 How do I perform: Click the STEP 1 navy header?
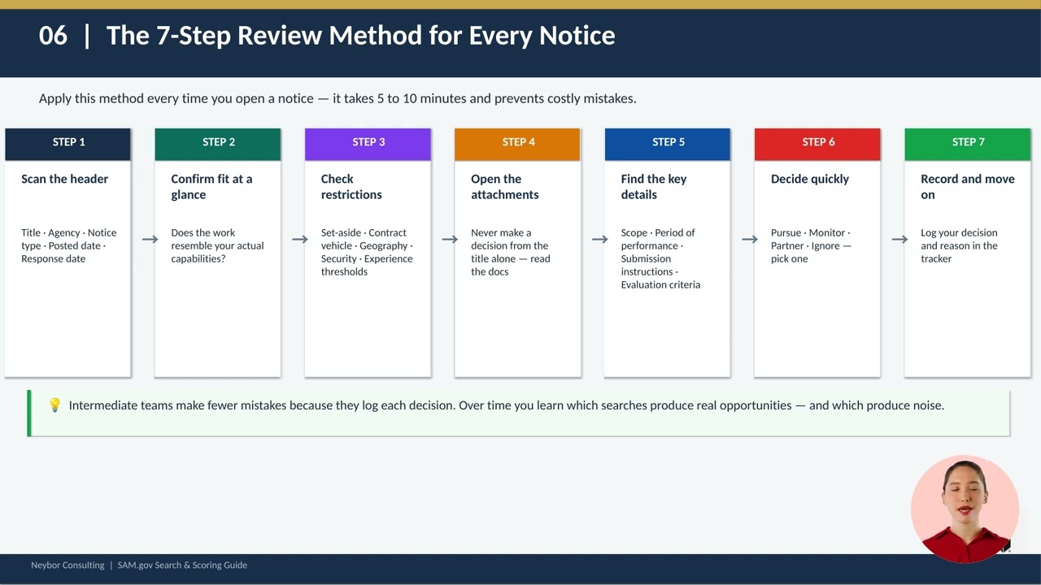(x=68, y=143)
